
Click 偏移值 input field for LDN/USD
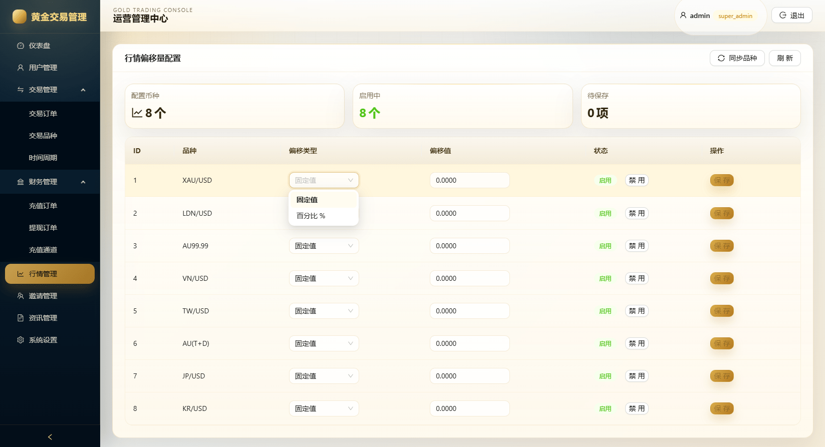470,213
